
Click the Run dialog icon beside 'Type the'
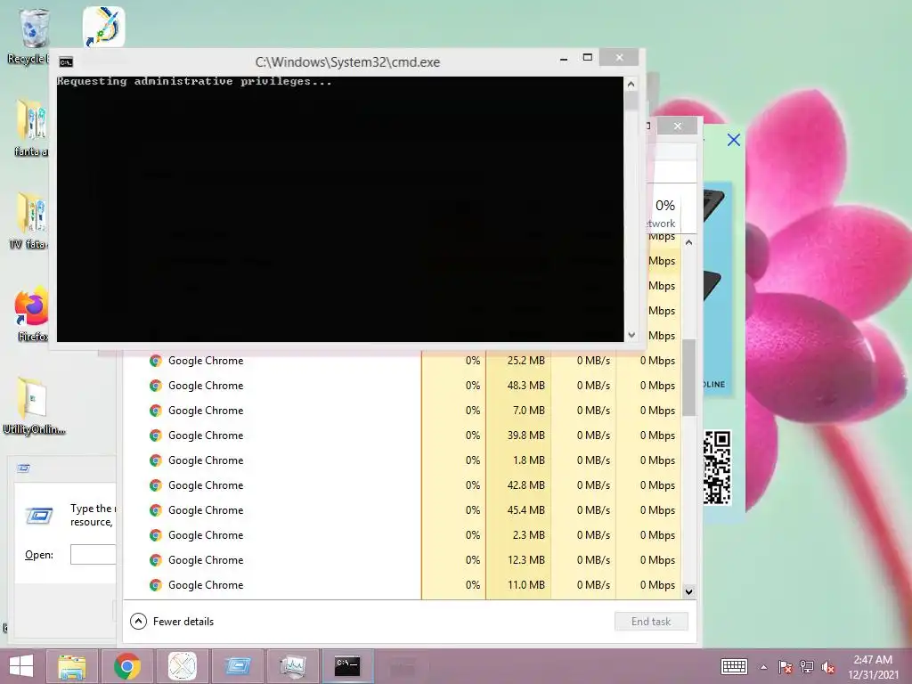(x=39, y=515)
